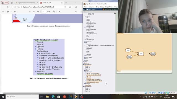This screenshot has width=177, height=99.
Task: Rotate the PDF with the rotate icon
Action: click(x=54, y=12)
